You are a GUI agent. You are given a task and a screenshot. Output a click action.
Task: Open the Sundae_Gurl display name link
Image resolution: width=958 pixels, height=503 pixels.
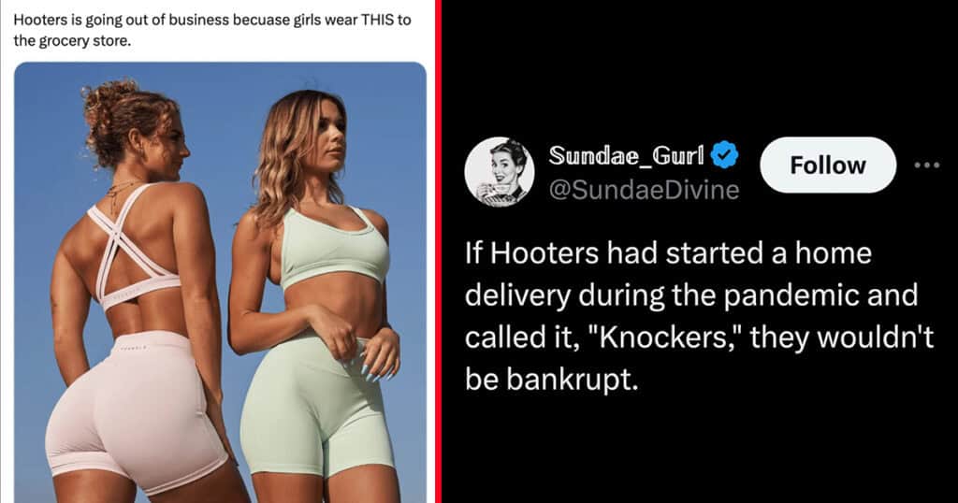coord(626,155)
